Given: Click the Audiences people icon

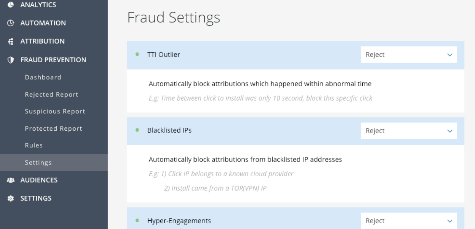Looking at the screenshot, I should pos(11,180).
